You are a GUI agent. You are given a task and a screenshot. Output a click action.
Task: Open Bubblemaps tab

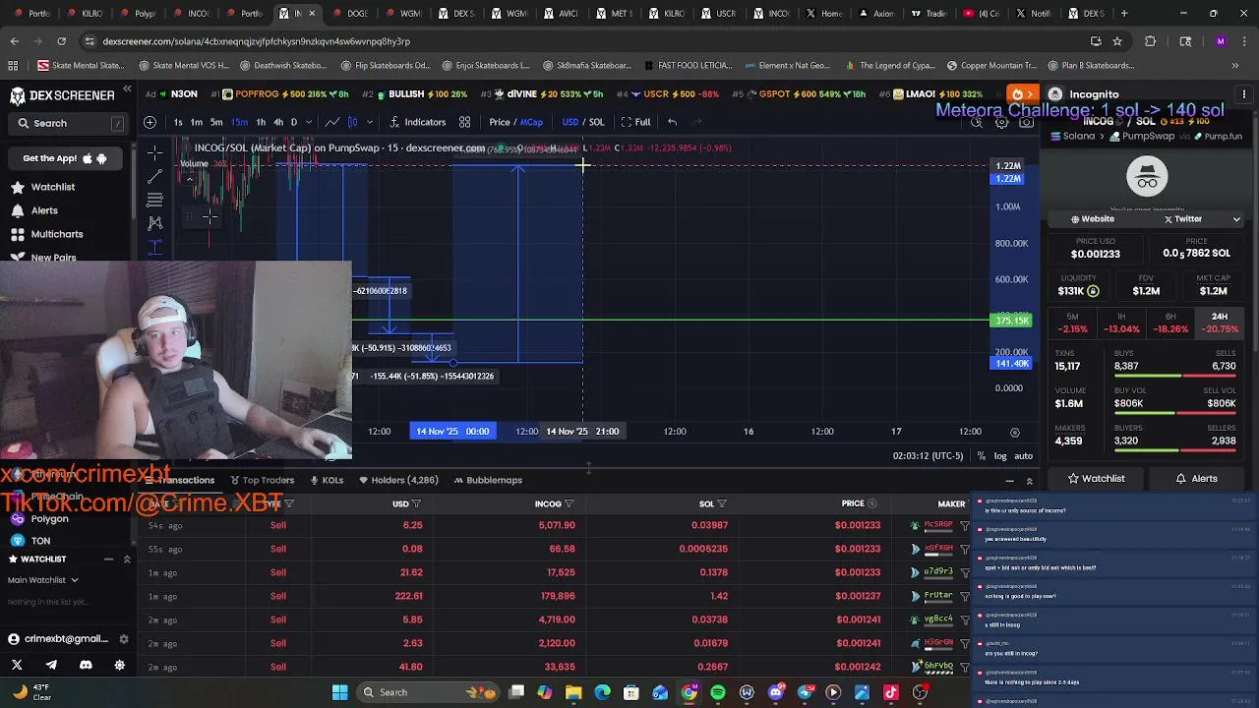point(488,480)
